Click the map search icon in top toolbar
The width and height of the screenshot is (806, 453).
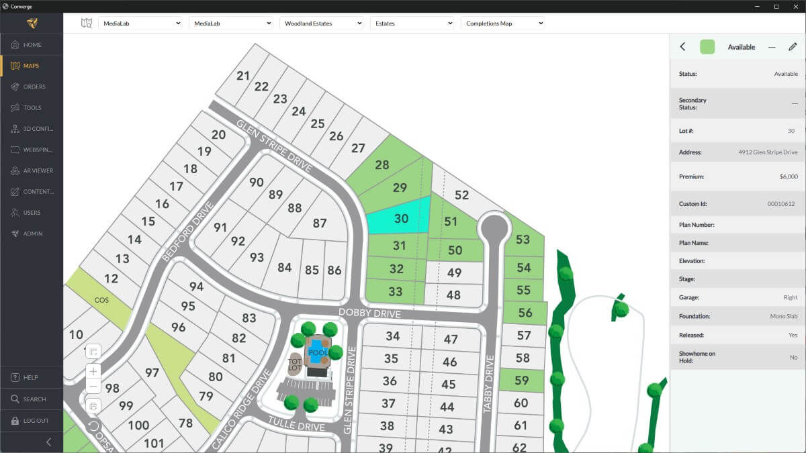point(86,23)
